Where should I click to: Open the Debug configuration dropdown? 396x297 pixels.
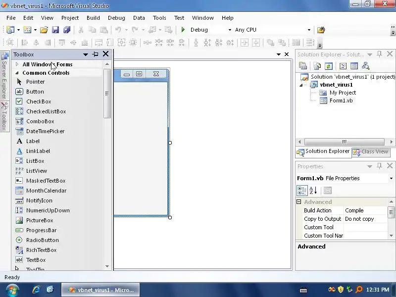[230, 30]
